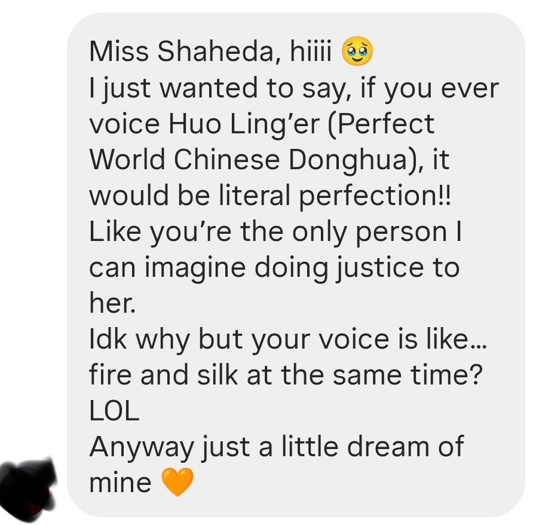
Task: Tap the orange heart emoji
Action: tap(177, 482)
